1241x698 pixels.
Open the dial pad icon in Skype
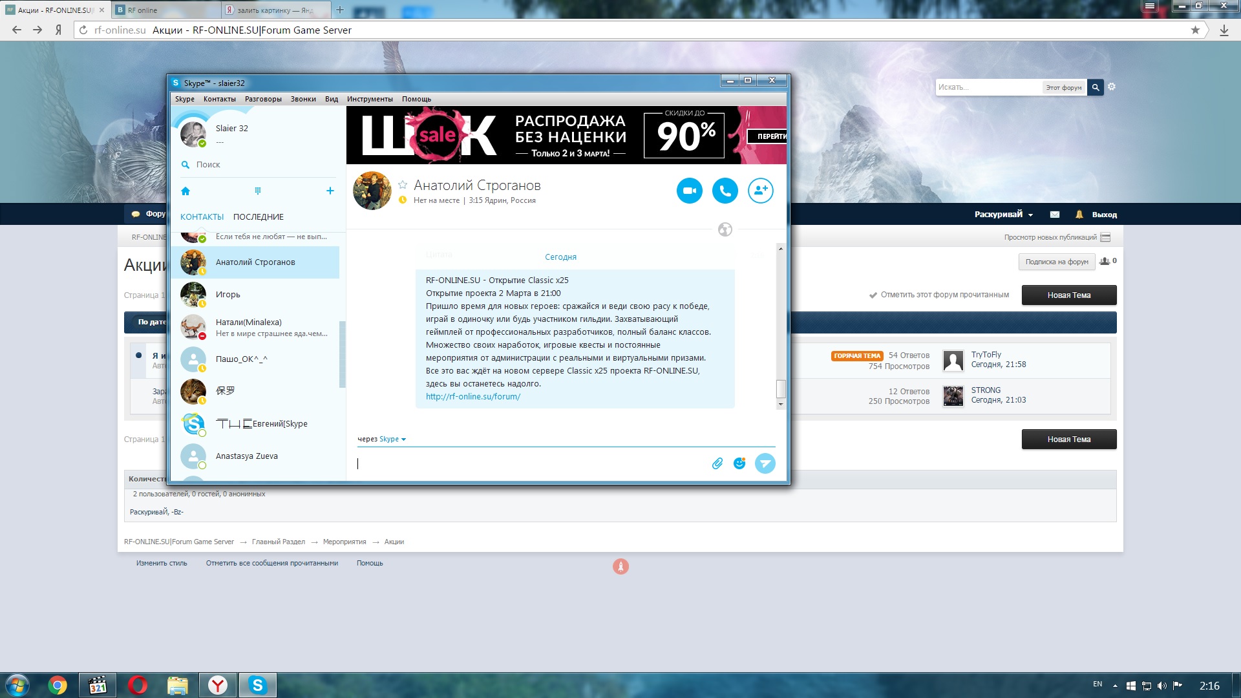(x=258, y=191)
